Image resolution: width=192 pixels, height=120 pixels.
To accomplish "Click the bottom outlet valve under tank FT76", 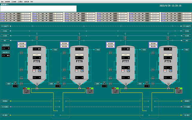I will pos(79,88).
